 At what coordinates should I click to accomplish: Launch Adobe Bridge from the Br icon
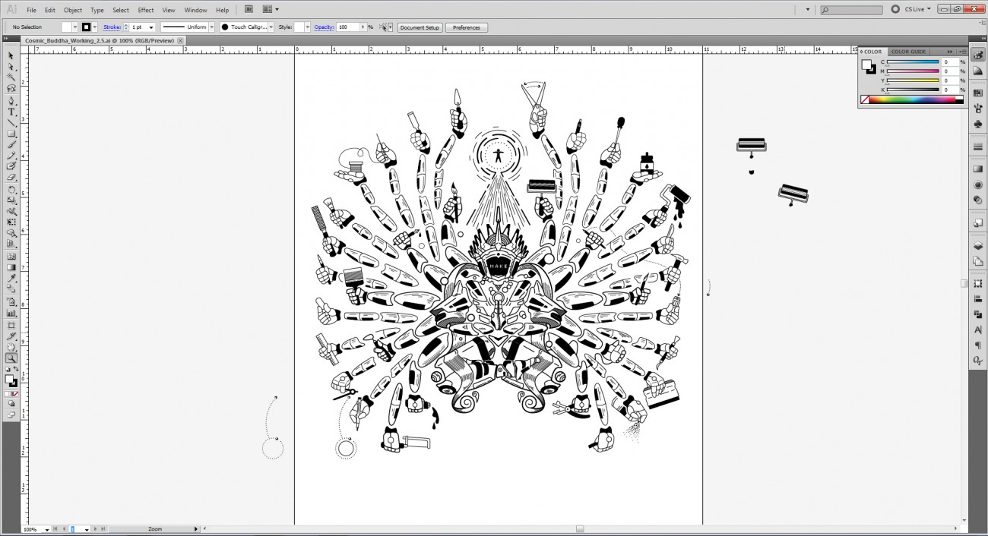coord(249,10)
